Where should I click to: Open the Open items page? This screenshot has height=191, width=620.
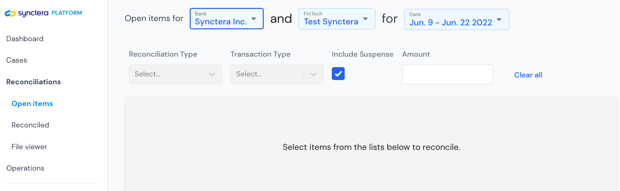(32, 104)
